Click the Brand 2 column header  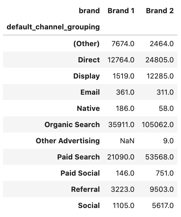click(160, 11)
